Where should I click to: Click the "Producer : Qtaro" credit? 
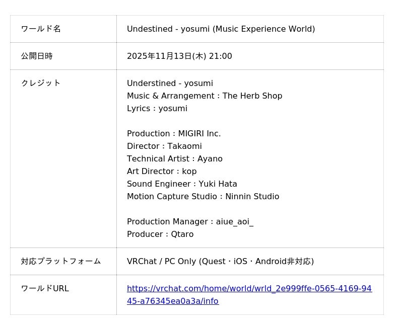pyautogui.click(x=160, y=234)
